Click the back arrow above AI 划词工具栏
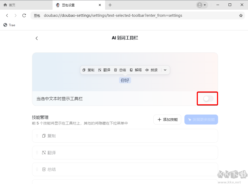 pos(37,38)
